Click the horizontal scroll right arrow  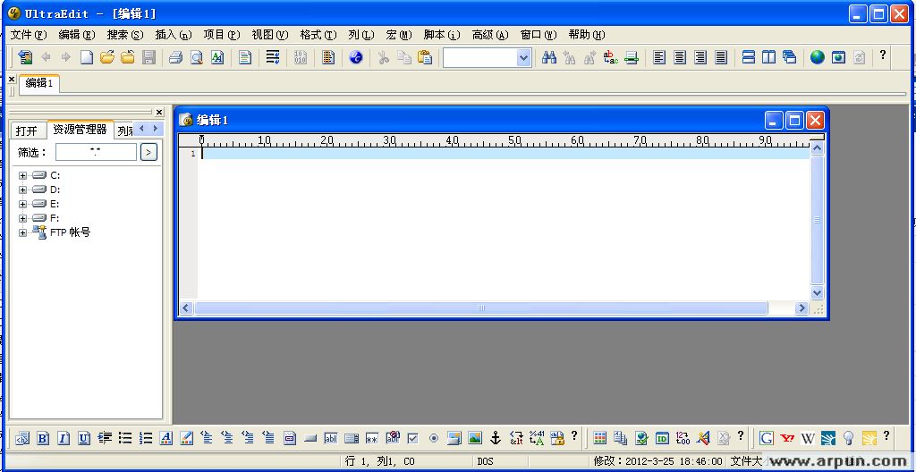click(x=801, y=308)
